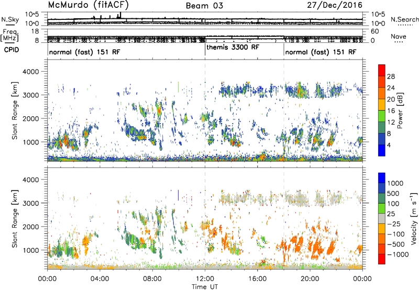The height and width of the screenshot is (290, 419).
Task: Click the 28 tick on Power colorbar
Action: click(391, 76)
